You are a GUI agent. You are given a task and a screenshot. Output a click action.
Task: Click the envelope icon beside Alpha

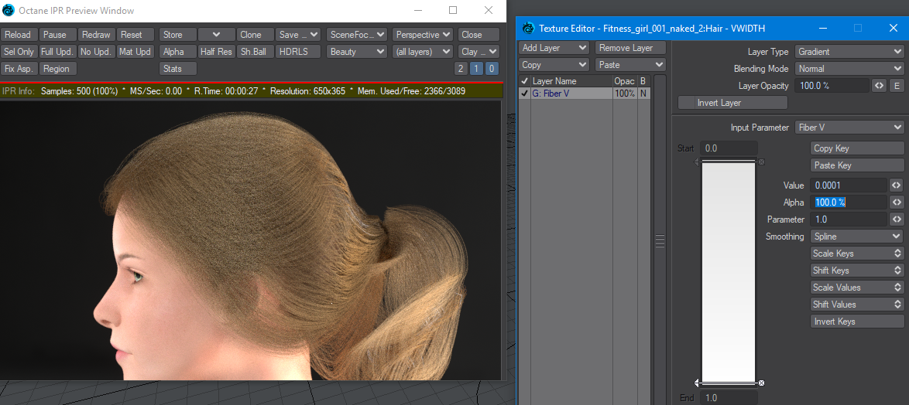coord(897,202)
